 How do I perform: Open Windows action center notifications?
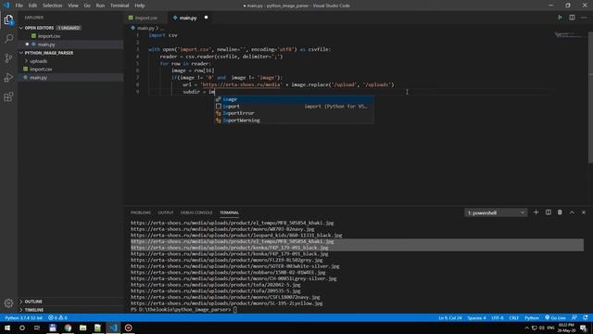coord(584,328)
